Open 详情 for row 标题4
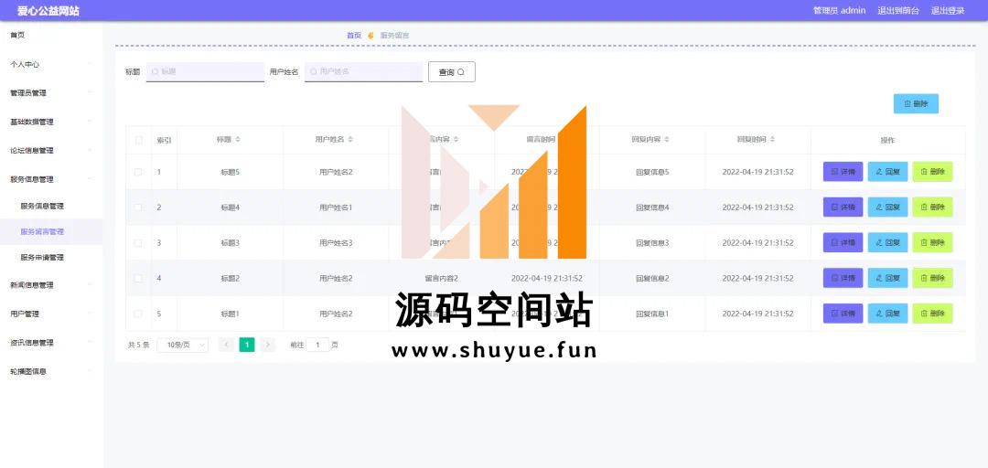This screenshot has width=988, height=468. click(843, 207)
